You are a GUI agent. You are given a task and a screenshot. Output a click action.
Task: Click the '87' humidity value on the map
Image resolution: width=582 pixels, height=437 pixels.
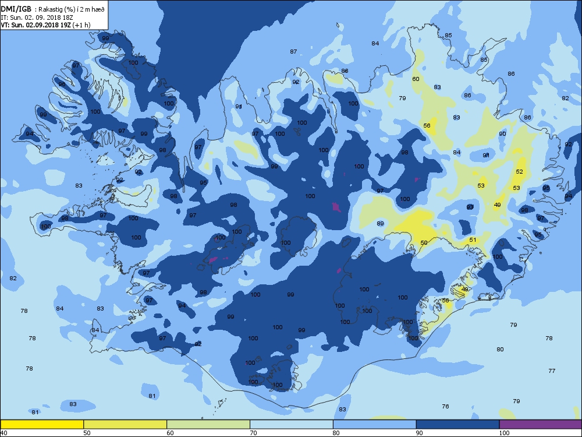coord(293,52)
